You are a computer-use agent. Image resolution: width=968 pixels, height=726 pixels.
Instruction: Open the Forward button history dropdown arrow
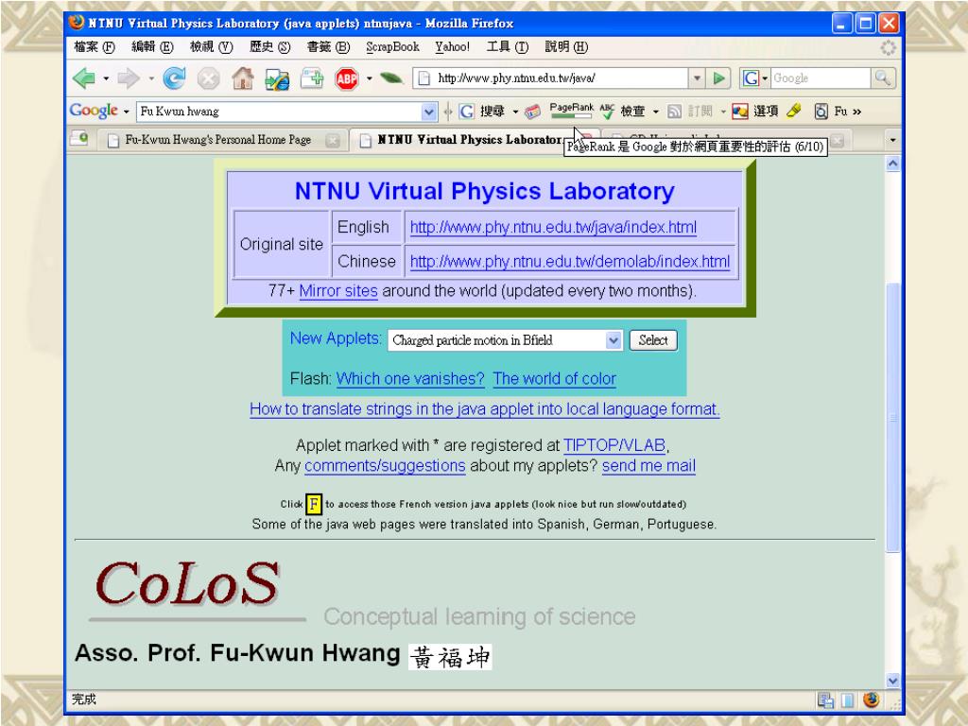(150, 78)
